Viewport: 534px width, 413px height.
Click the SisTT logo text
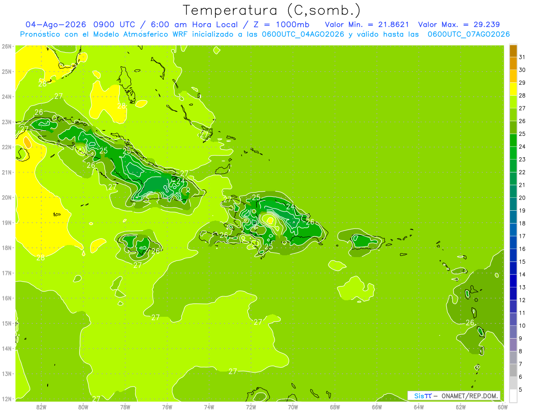(423, 396)
